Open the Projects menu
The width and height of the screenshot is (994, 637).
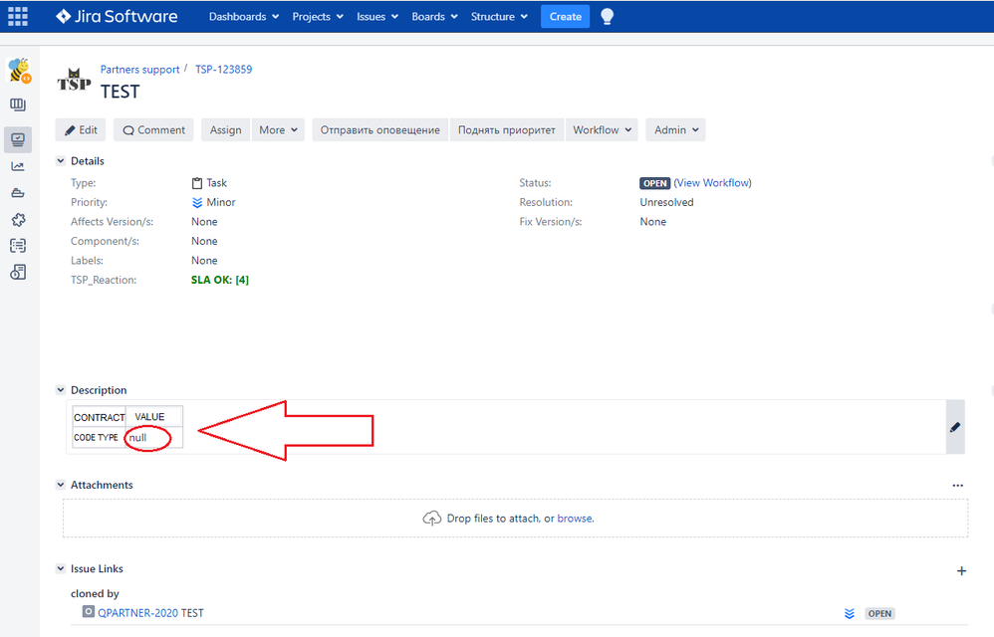click(318, 17)
